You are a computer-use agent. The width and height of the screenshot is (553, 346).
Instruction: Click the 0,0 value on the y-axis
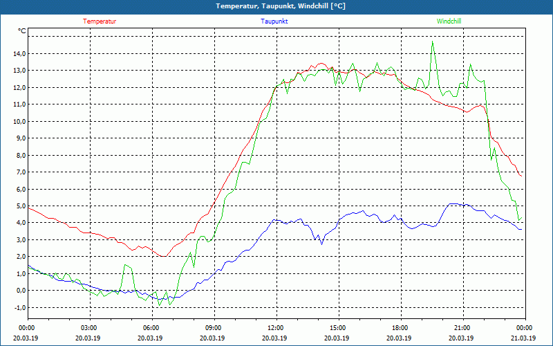(x=19, y=291)
